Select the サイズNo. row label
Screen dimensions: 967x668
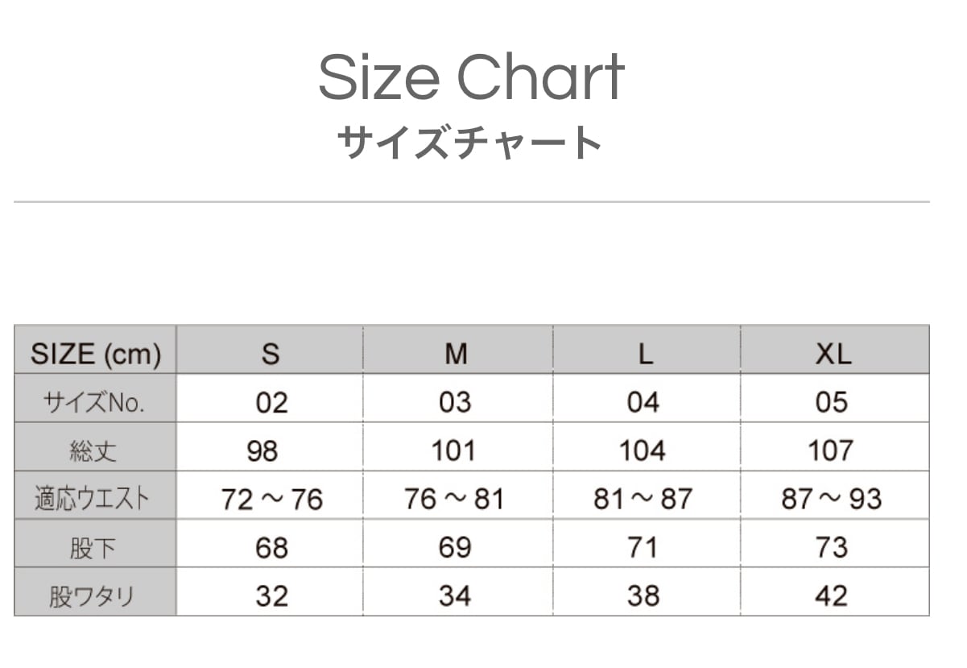point(95,402)
